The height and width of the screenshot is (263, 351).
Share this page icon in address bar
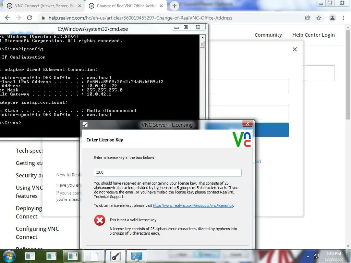coord(308,18)
